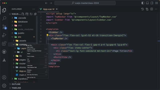Click the New Folder icon in Explorer header

pyautogui.click(x=27, y=14)
